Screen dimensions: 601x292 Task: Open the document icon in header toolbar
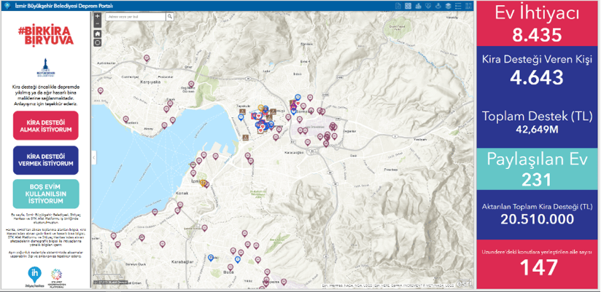(398, 6)
